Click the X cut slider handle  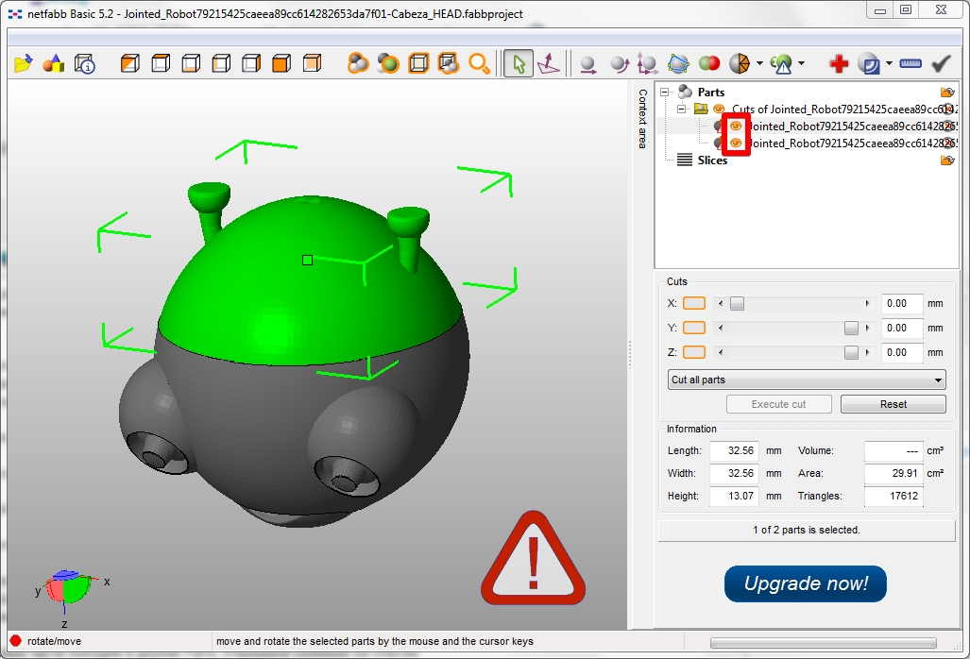click(738, 303)
